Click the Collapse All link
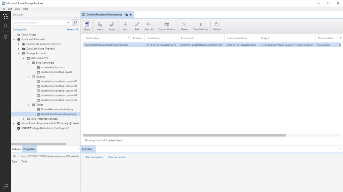 tap(19, 29)
